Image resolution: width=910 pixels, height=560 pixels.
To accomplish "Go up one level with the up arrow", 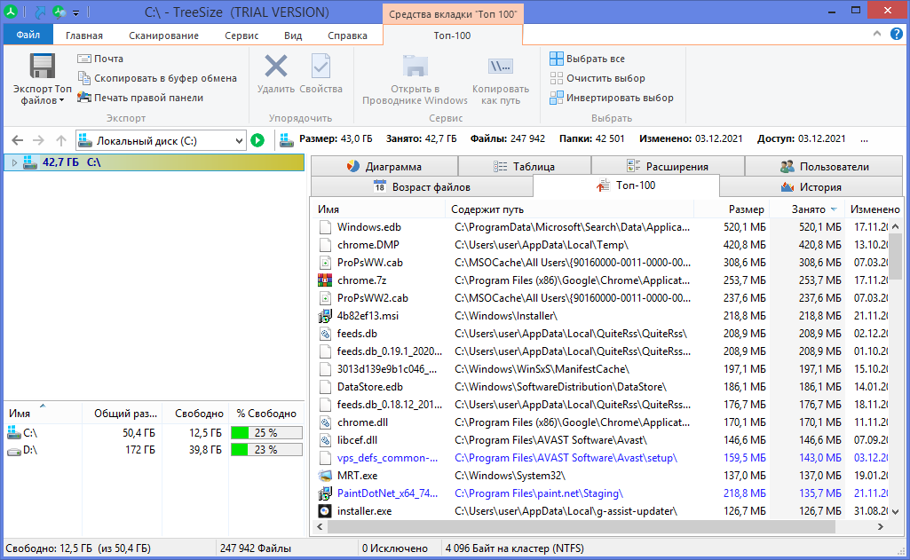I will click(61, 140).
